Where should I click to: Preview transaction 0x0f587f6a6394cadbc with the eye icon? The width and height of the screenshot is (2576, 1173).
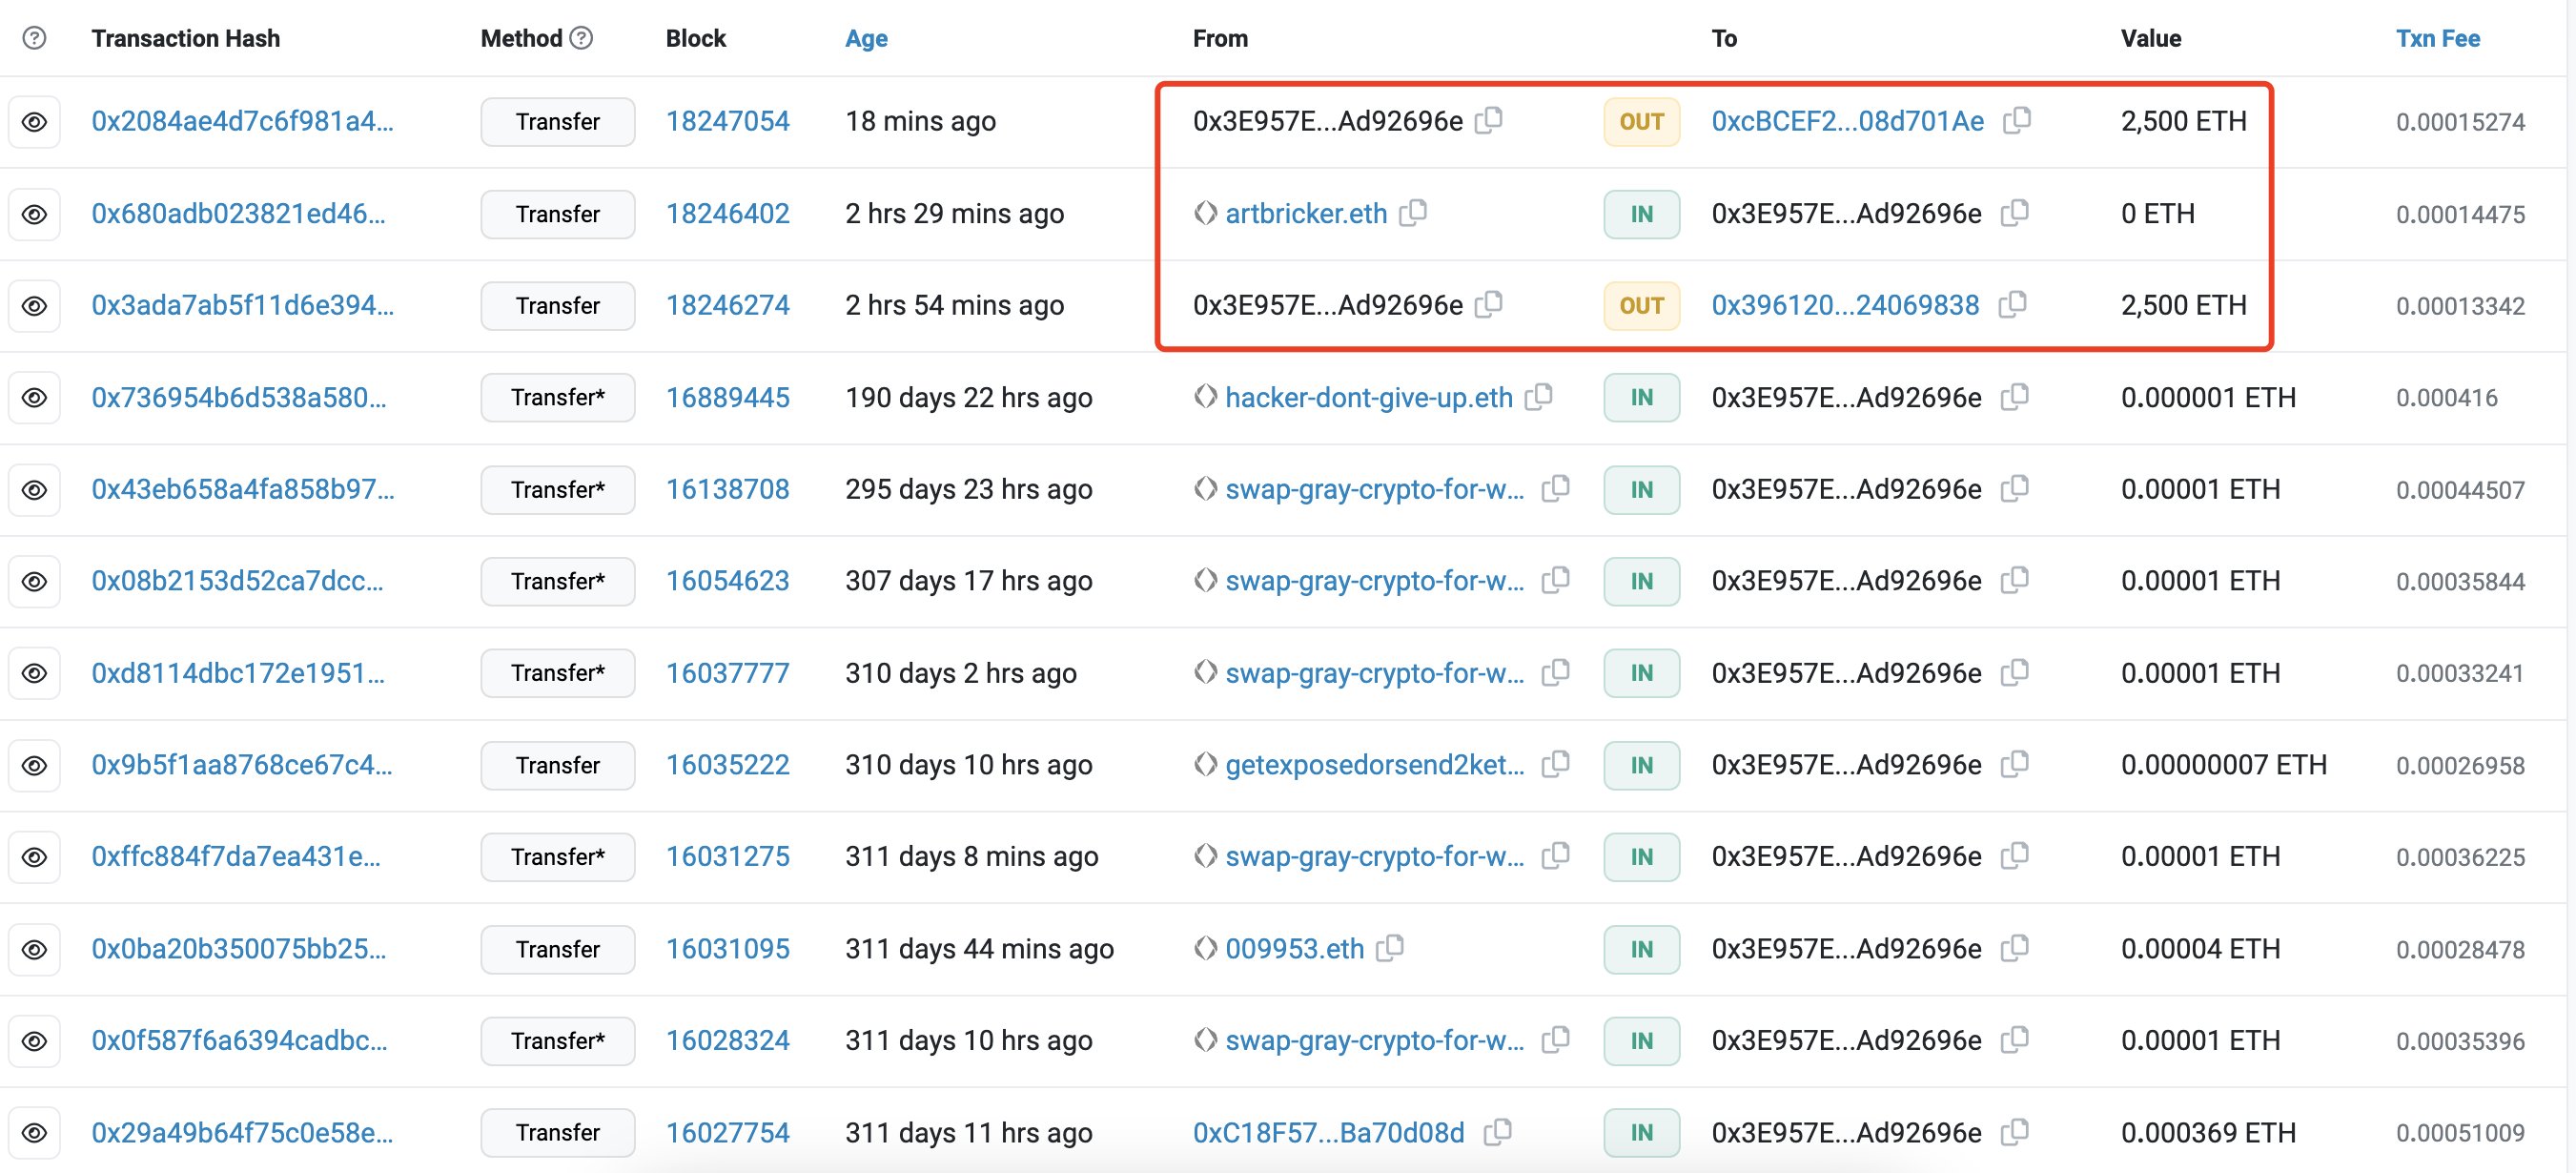pyautogui.click(x=34, y=1042)
